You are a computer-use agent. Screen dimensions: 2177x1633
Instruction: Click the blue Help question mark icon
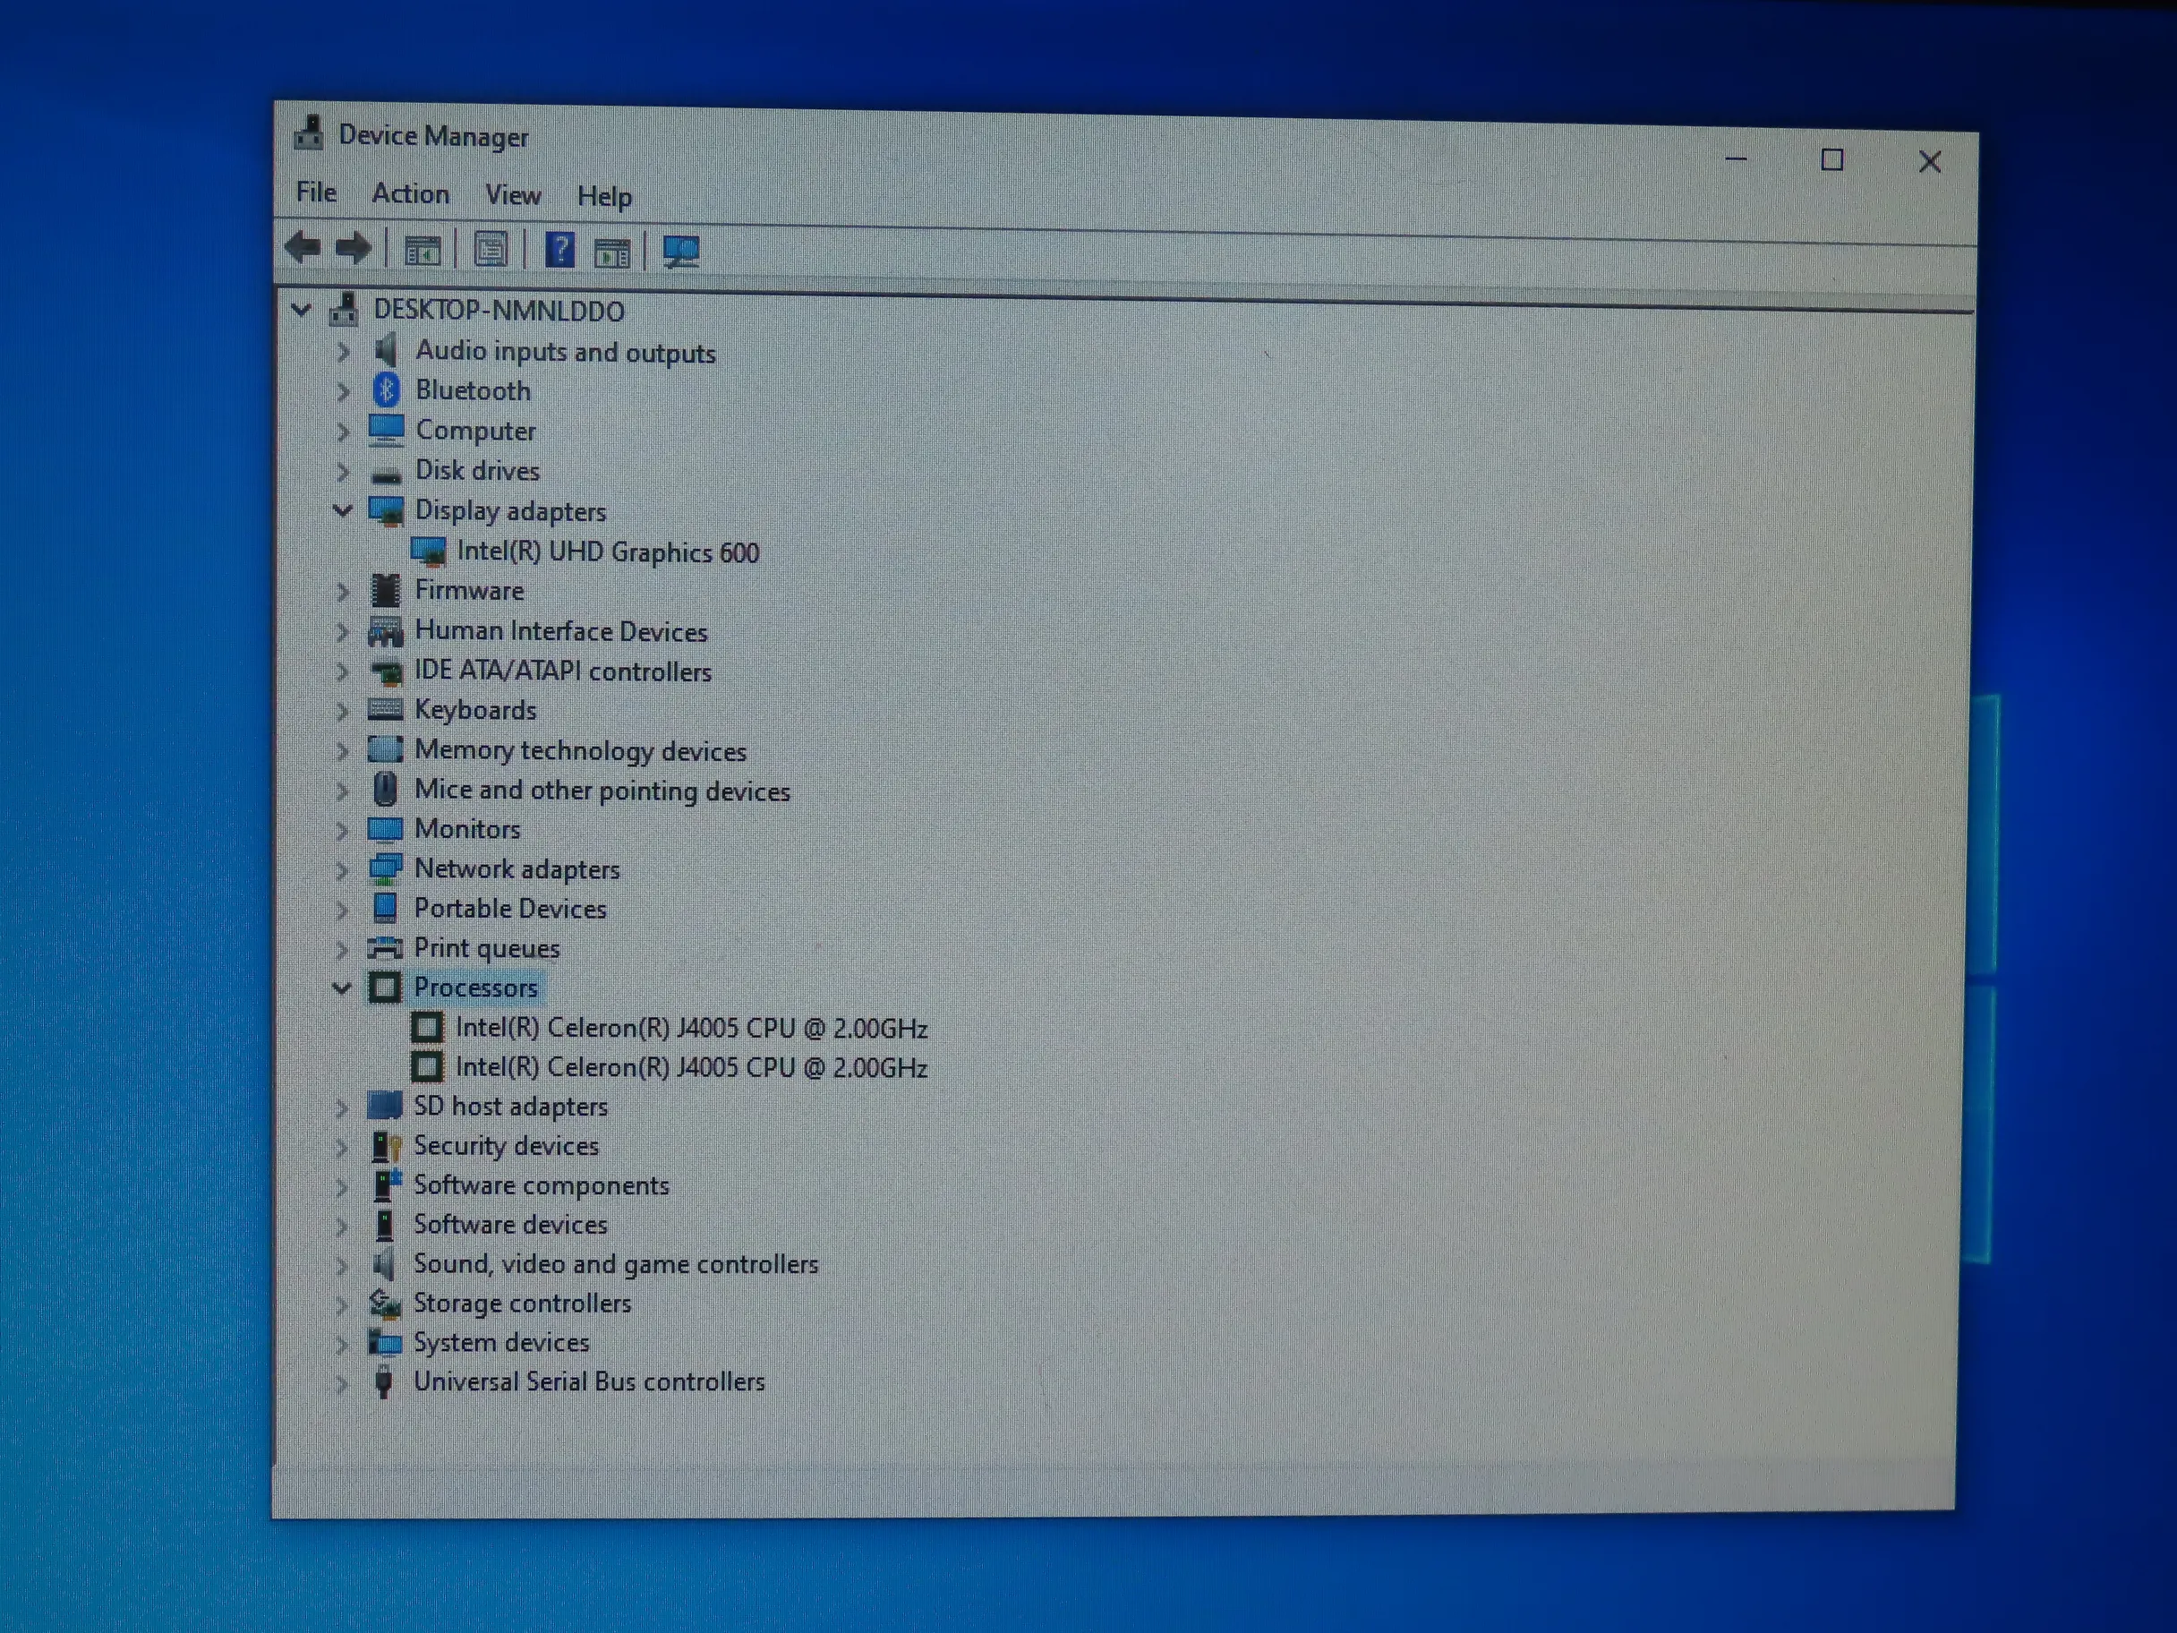[x=560, y=250]
